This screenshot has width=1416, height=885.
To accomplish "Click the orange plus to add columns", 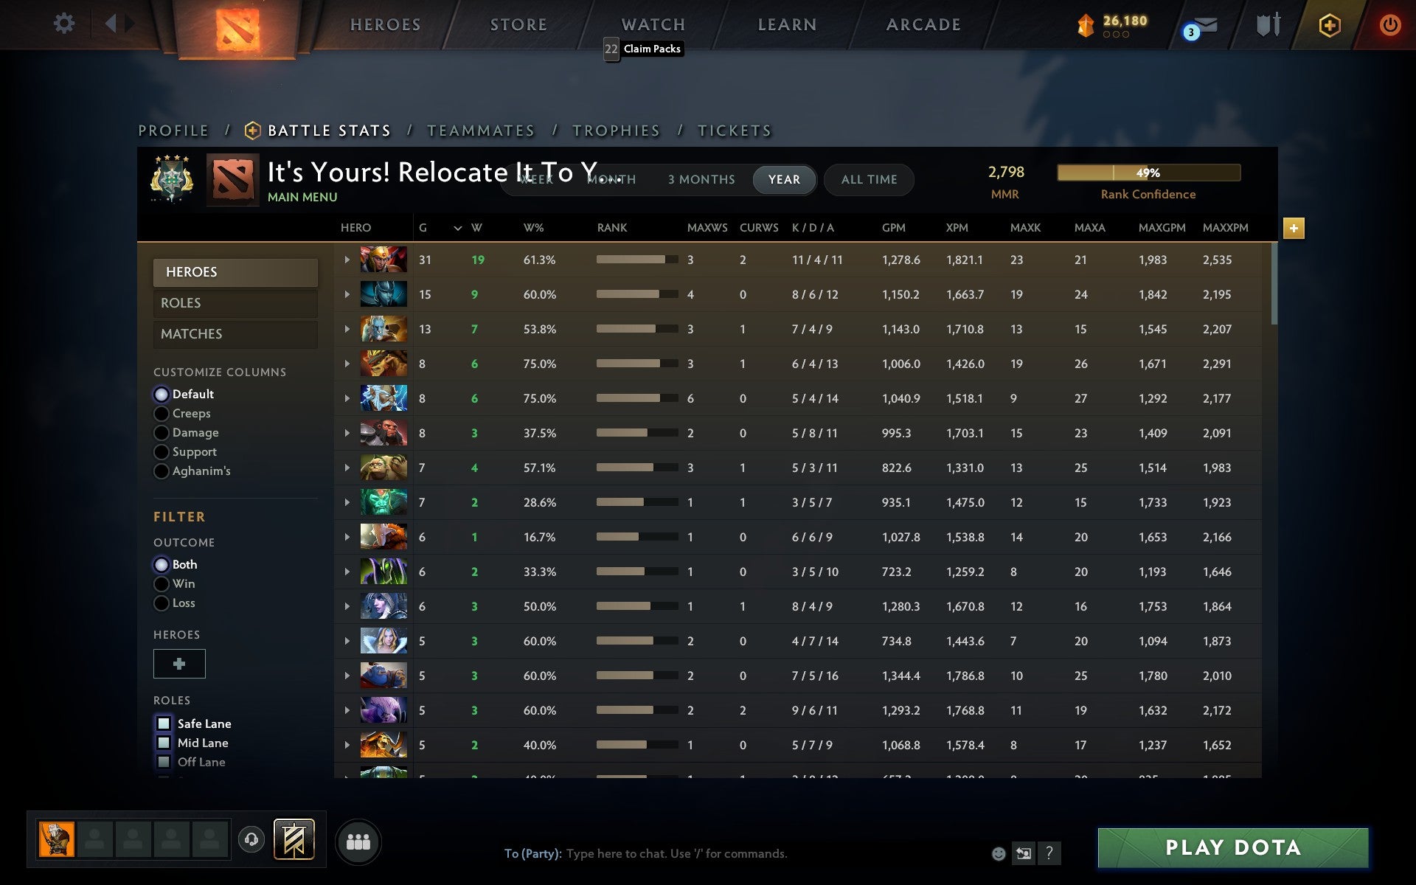I will point(1295,229).
